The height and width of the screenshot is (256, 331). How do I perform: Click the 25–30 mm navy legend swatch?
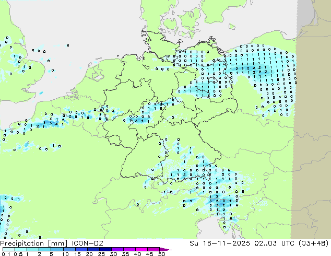105,249
